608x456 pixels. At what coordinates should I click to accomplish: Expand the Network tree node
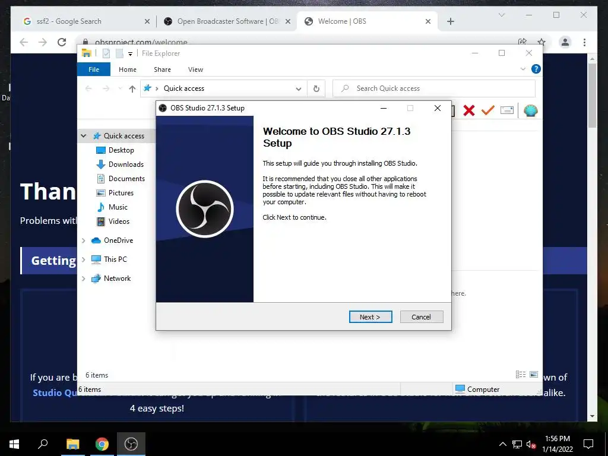(83, 278)
